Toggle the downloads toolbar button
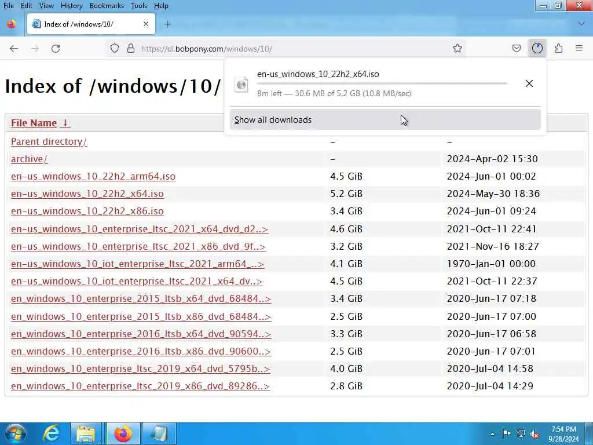 click(x=537, y=48)
